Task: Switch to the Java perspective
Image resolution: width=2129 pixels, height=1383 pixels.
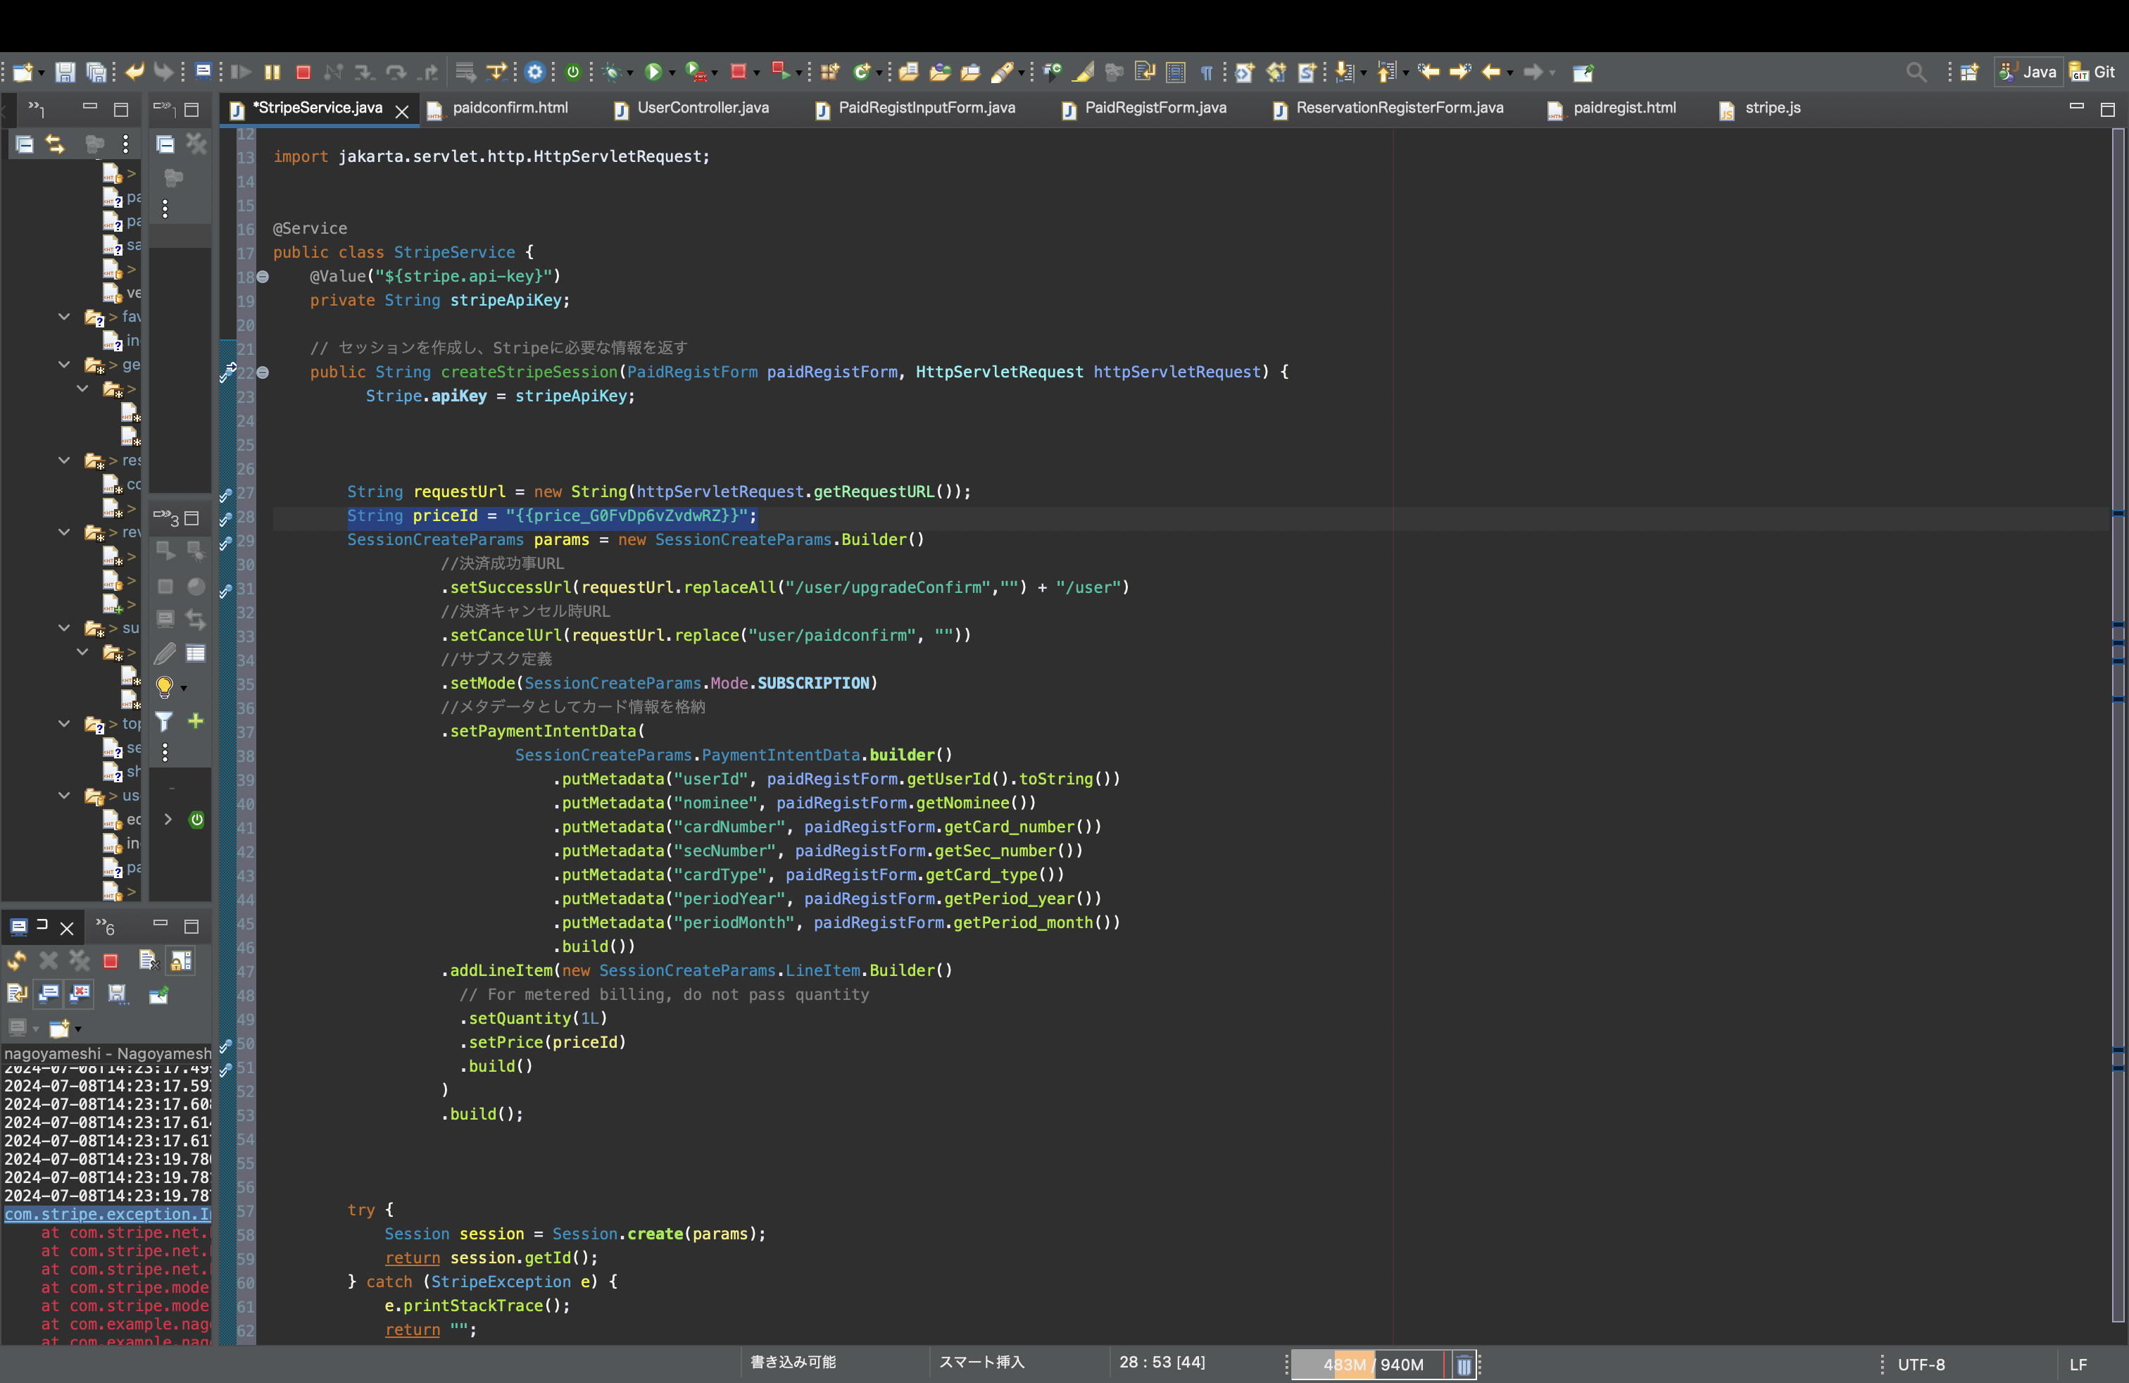Action: tap(2028, 73)
